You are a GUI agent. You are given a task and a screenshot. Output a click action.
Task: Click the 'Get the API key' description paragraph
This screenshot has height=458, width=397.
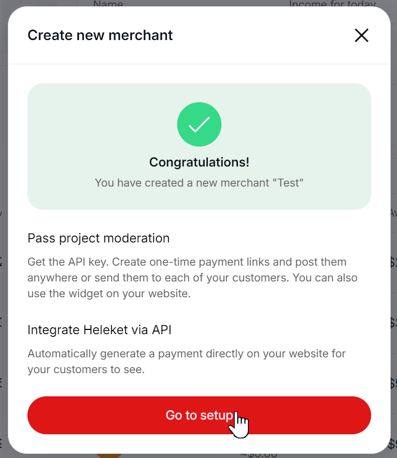tap(192, 278)
